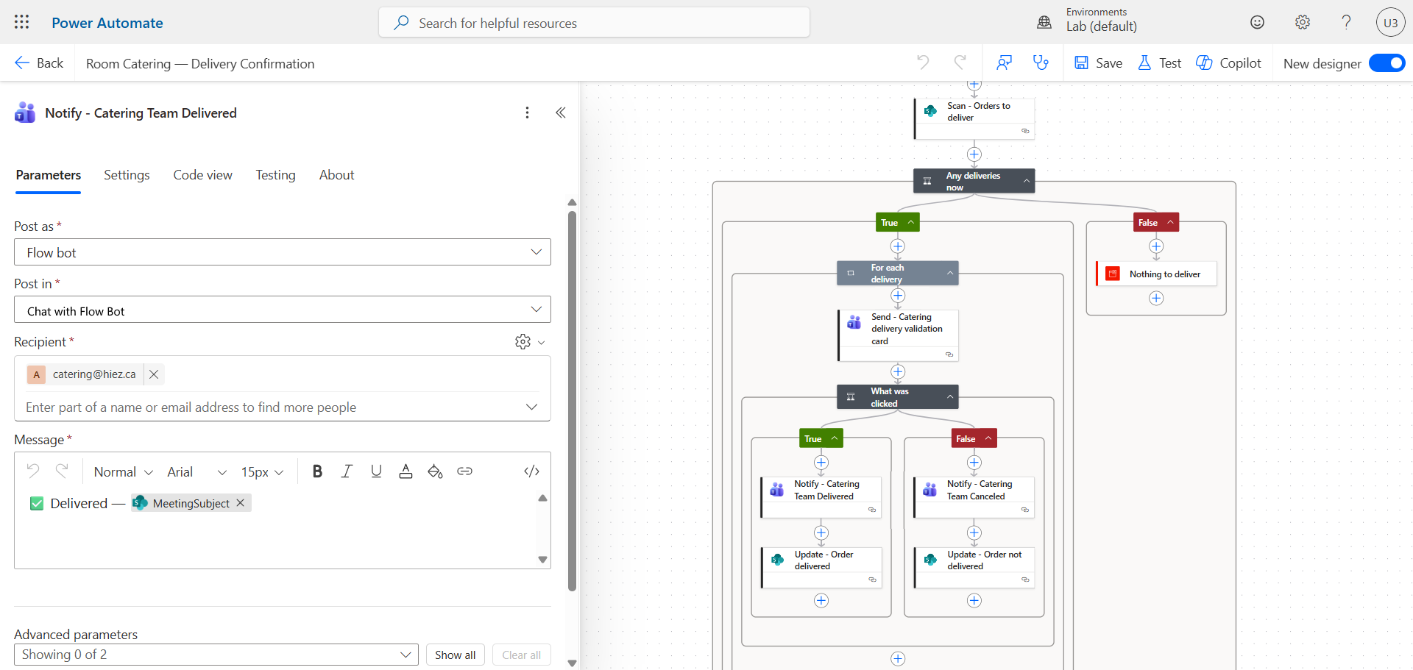Collapse the False branch under Any deliveries now
1413x670 pixels.
1170,222
